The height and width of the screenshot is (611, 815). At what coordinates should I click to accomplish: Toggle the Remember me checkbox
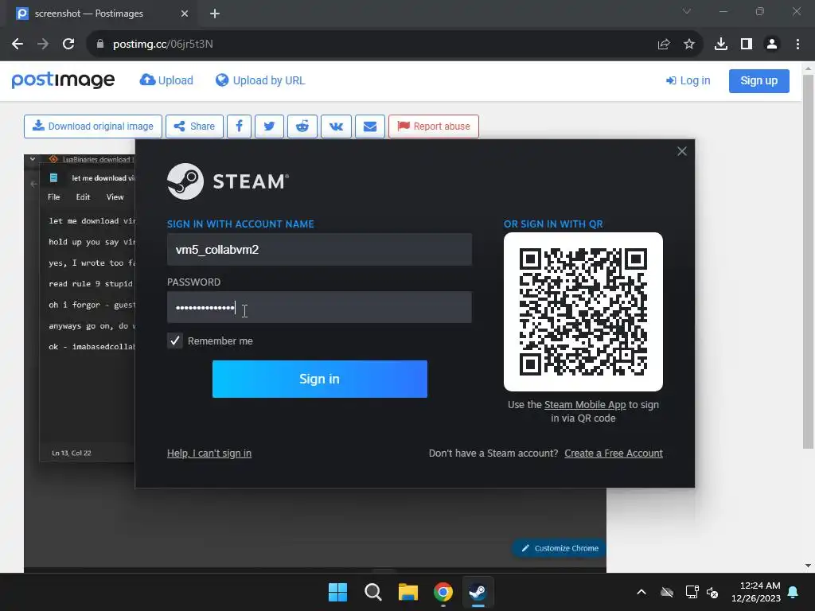(175, 341)
